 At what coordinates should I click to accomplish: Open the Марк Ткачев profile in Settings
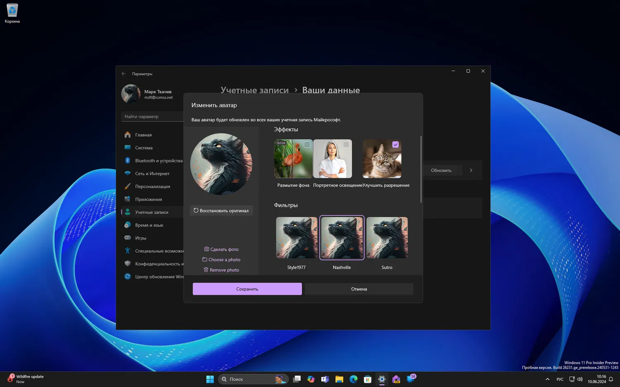(147, 94)
